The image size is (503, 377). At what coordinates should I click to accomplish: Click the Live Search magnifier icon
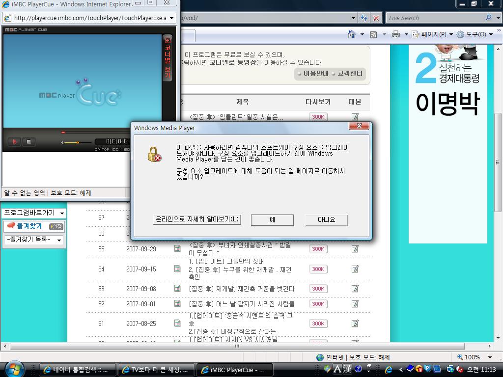click(x=489, y=18)
